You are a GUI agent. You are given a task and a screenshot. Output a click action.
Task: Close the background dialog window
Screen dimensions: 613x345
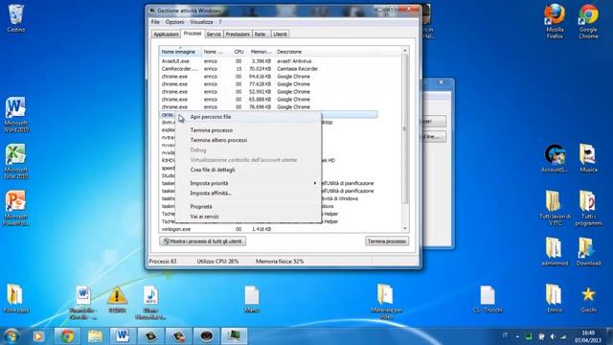[441, 82]
